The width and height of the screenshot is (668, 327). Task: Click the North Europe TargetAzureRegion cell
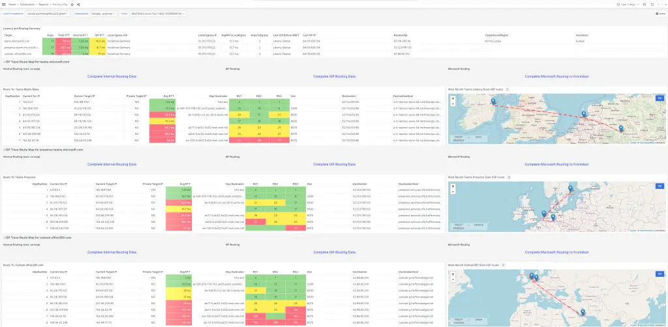[x=492, y=41]
